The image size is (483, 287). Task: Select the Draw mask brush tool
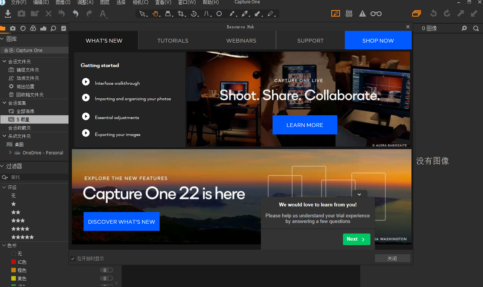point(232,14)
